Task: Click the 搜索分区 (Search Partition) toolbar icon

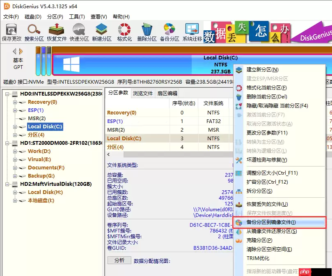Action: point(34,32)
